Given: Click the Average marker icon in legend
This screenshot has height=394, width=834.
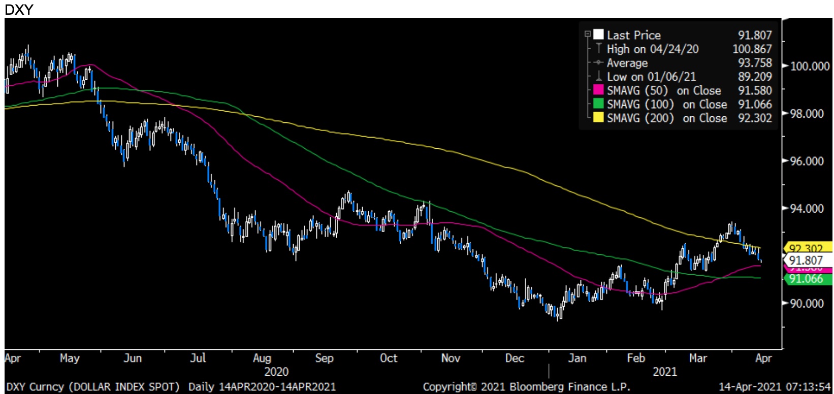Looking at the screenshot, I should coord(599,62).
